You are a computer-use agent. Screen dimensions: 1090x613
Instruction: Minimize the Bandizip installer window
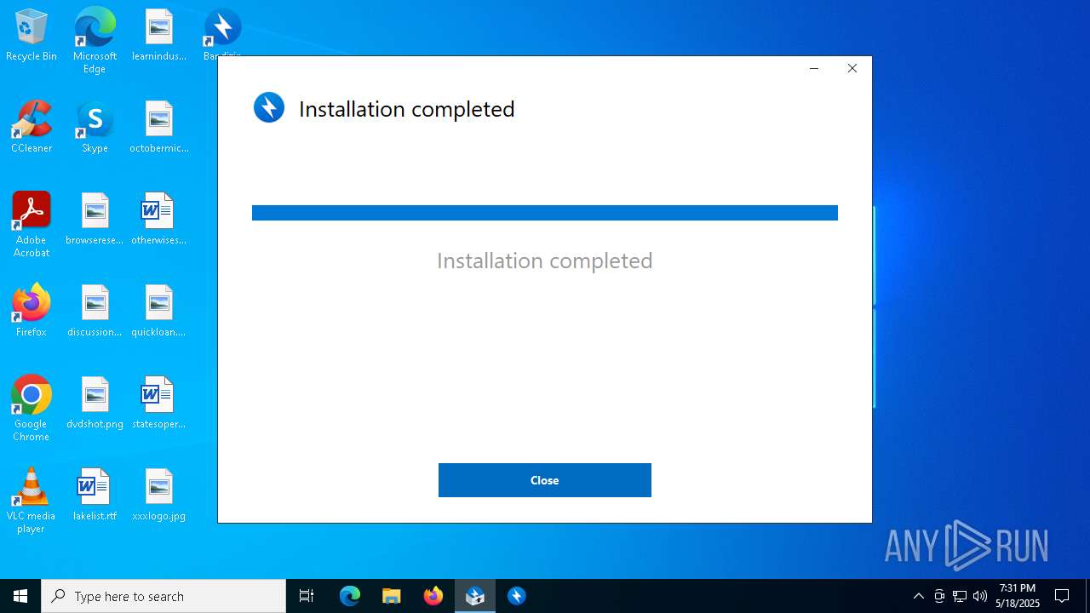(814, 68)
